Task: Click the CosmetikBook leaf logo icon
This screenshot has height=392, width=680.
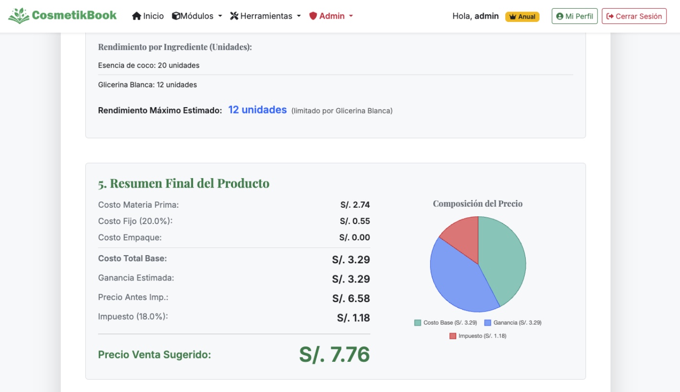Action: (19, 16)
